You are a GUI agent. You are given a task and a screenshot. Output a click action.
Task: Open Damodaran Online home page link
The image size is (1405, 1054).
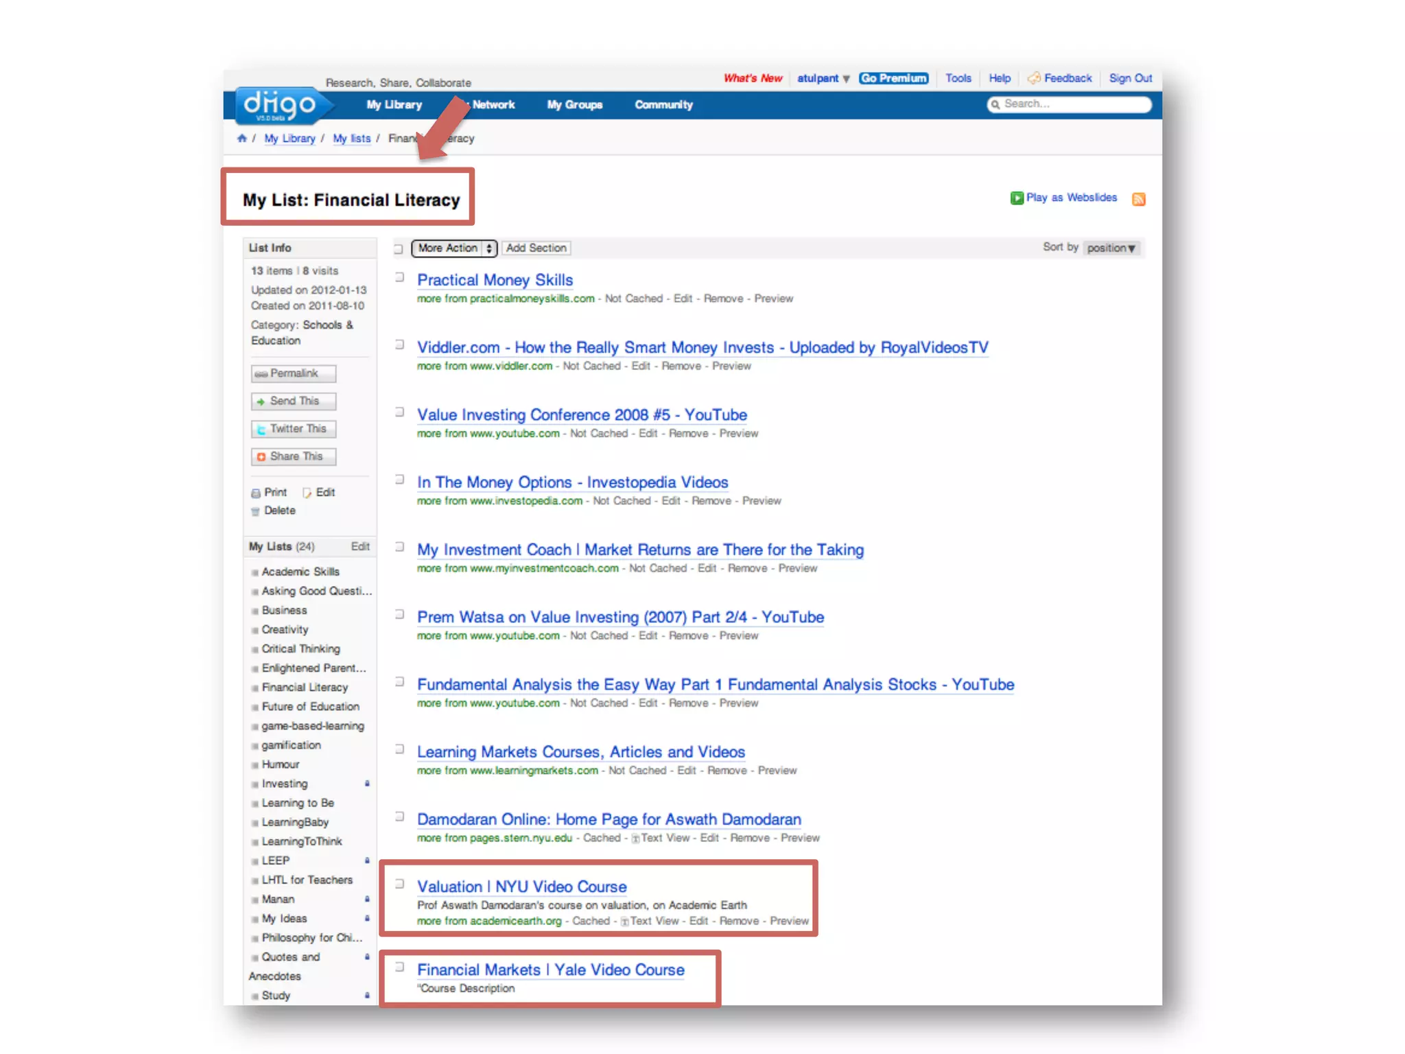point(609,819)
